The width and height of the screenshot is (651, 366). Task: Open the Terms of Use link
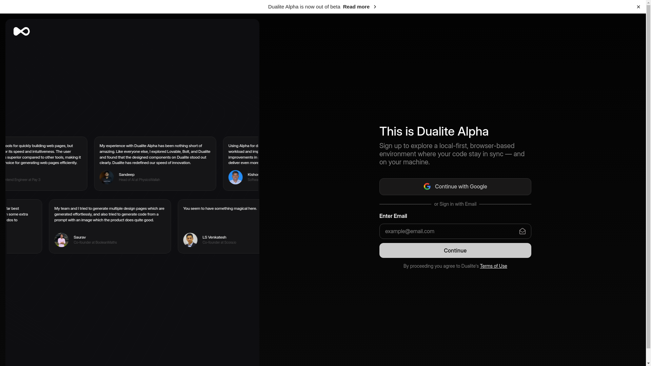pyautogui.click(x=493, y=266)
